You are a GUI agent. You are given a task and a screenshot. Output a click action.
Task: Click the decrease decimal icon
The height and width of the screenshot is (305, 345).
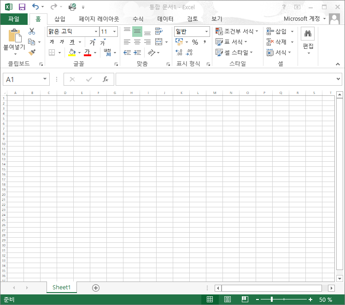189,53
